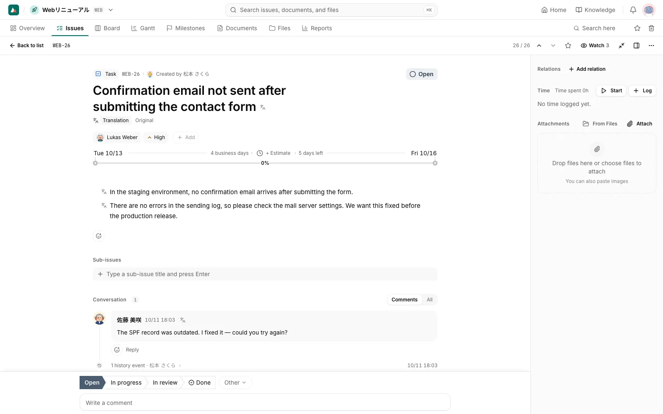Switch to the Board tab
663x414 pixels.
(x=107, y=28)
